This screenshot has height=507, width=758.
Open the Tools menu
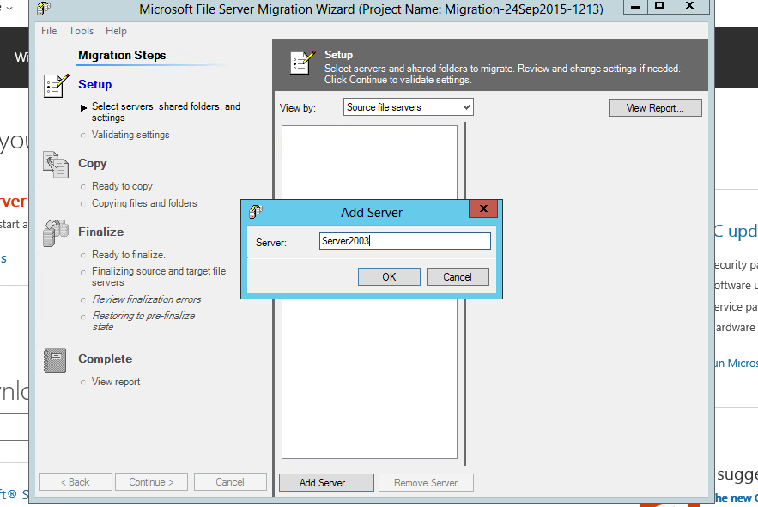click(x=82, y=31)
